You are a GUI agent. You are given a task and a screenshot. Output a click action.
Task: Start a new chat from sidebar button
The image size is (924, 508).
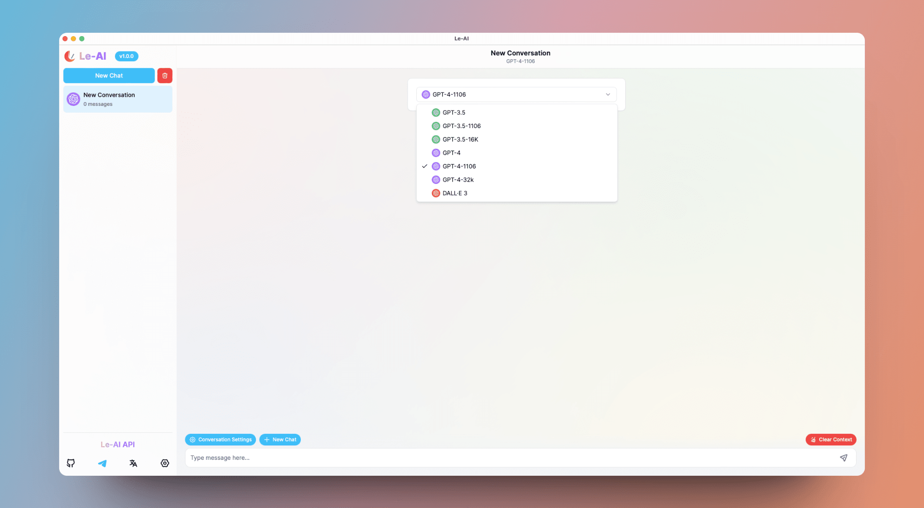tap(109, 76)
